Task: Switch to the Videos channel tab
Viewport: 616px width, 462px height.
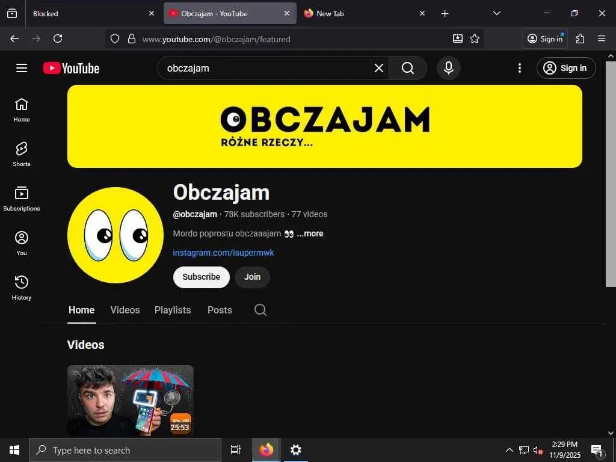Action: click(x=125, y=310)
